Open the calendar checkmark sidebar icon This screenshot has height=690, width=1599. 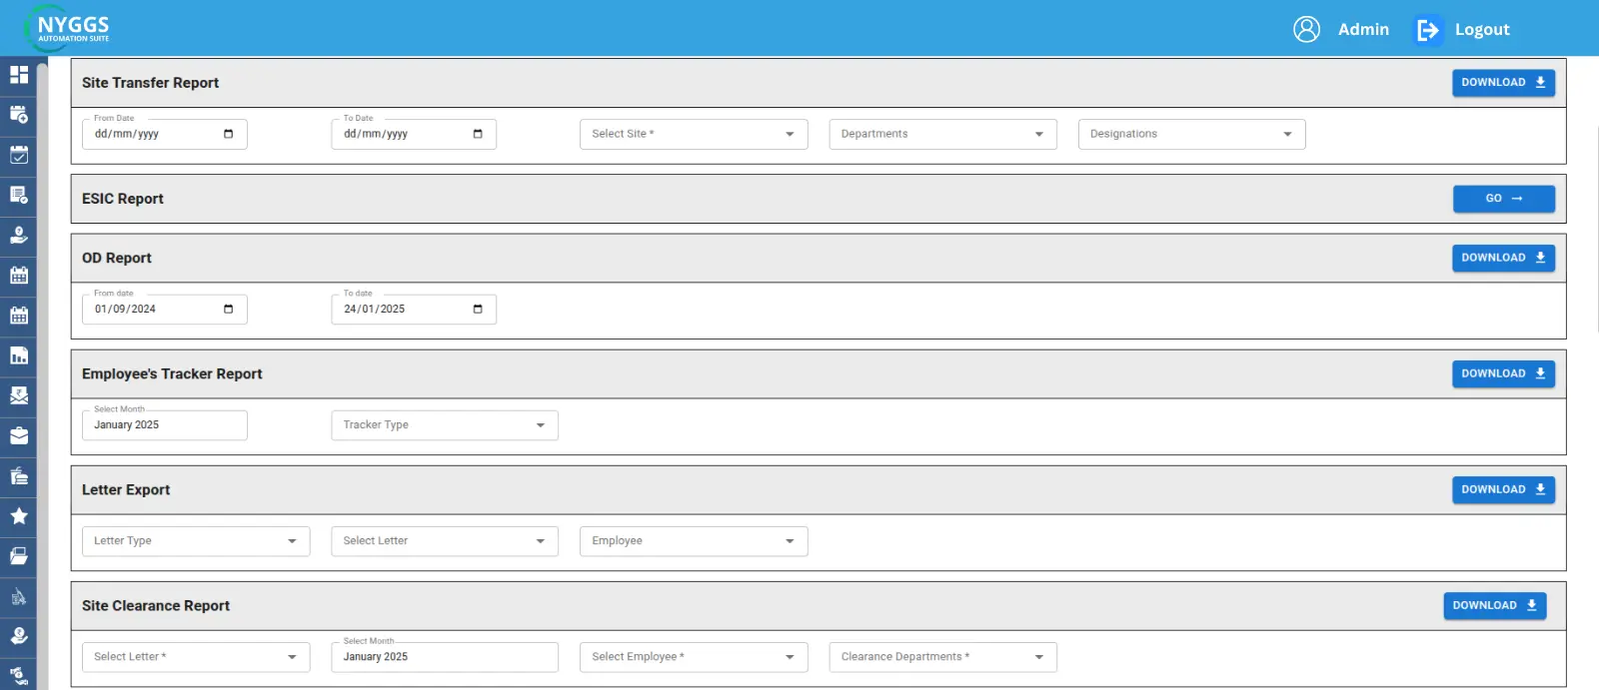click(19, 155)
